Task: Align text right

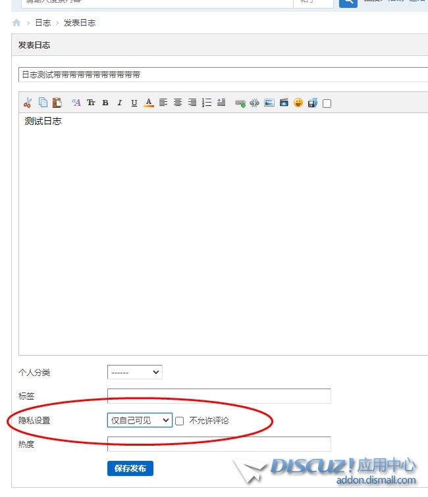Action: coord(192,103)
